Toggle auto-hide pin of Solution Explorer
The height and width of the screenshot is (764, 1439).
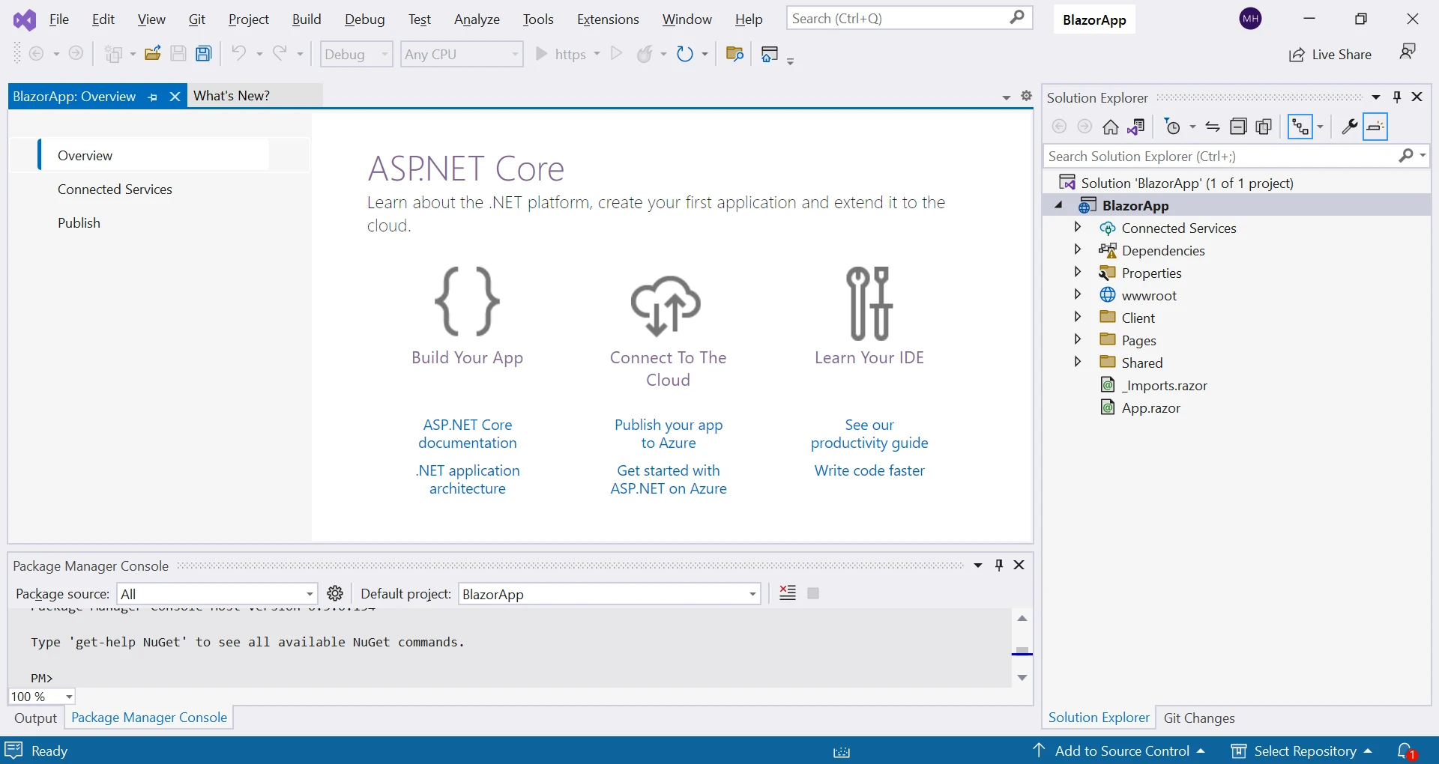pyautogui.click(x=1397, y=97)
